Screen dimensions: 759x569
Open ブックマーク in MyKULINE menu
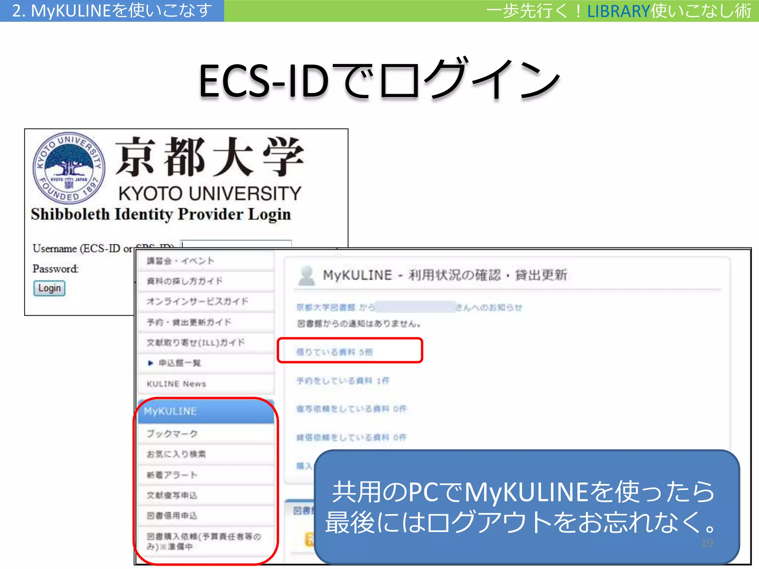pyautogui.click(x=206, y=434)
